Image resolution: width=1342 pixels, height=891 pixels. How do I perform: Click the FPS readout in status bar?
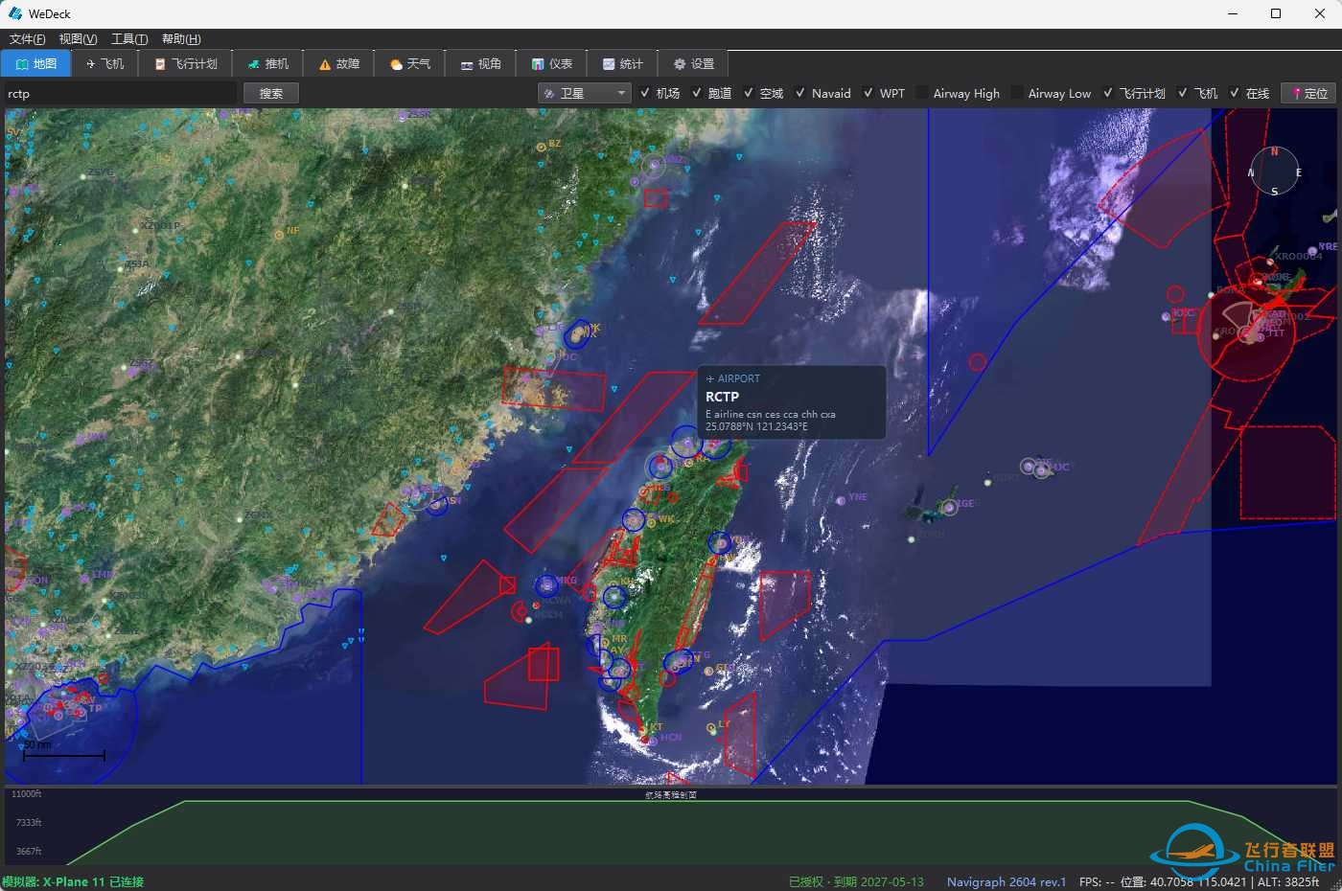click(x=1097, y=881)
